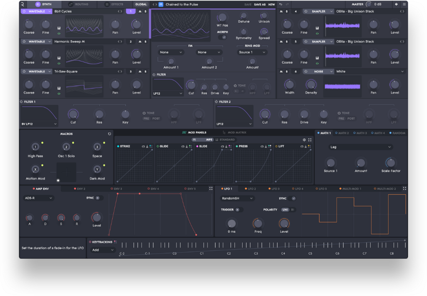
Task: Click the LIFT panel save icon
Action: pyautogui.click(x=306, y=146)
